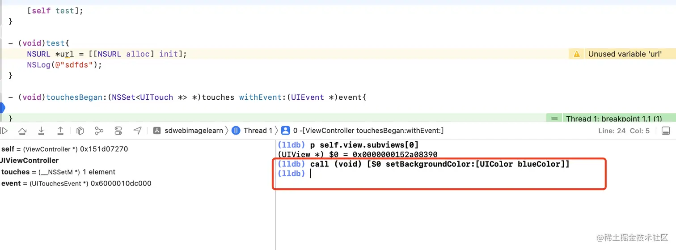Click the Simulate Location arrow icon
Viewport: 676px width, 250px height.
coord(138,131)
